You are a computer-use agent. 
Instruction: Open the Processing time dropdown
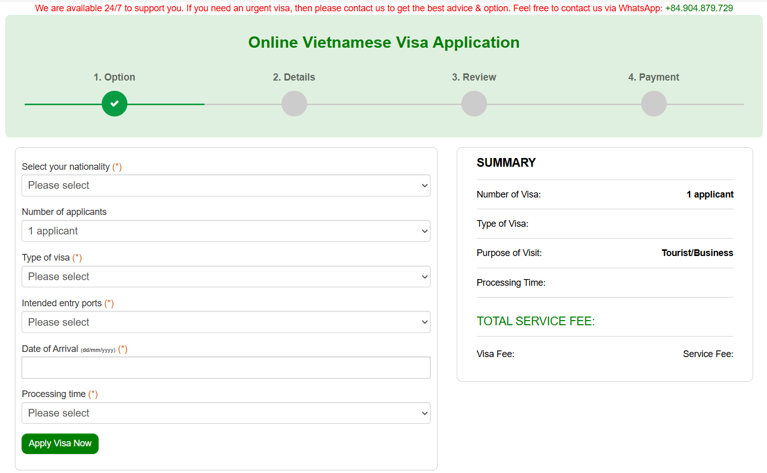tap(226, 413)
